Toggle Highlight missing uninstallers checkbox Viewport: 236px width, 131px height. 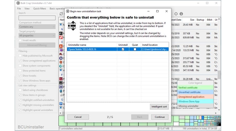pyautogui.click(x=20, y=105)
